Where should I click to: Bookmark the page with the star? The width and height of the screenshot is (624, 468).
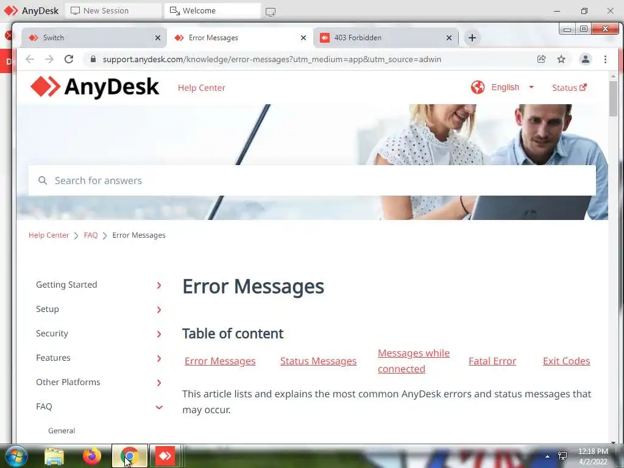(x=561, y=59)
